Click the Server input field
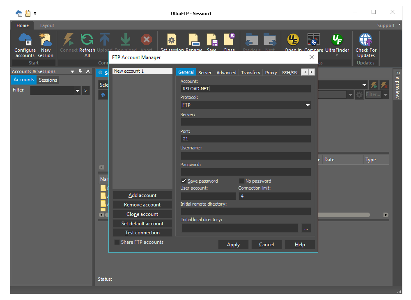 [246, 122]
